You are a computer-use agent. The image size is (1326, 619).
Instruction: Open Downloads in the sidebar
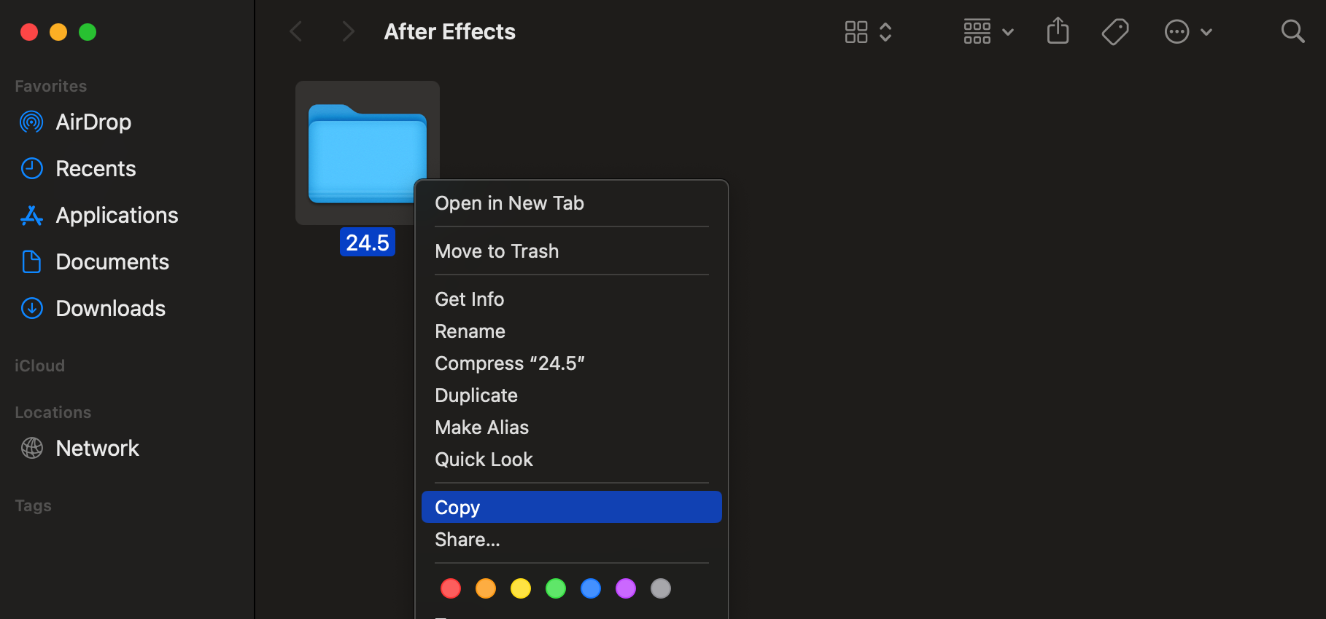coord(110,308)
